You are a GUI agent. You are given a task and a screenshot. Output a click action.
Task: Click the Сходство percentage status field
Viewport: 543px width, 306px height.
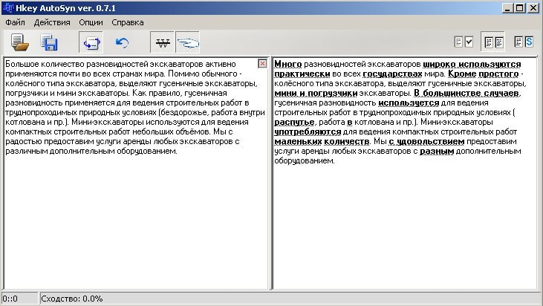click(72, 299)
